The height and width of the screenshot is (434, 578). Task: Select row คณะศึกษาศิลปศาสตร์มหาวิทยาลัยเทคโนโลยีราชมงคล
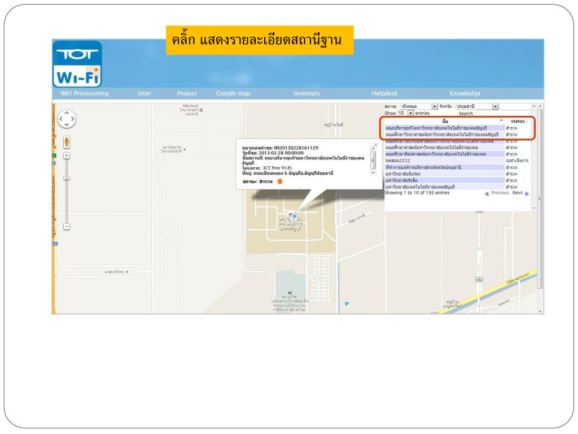coord(457,154)
